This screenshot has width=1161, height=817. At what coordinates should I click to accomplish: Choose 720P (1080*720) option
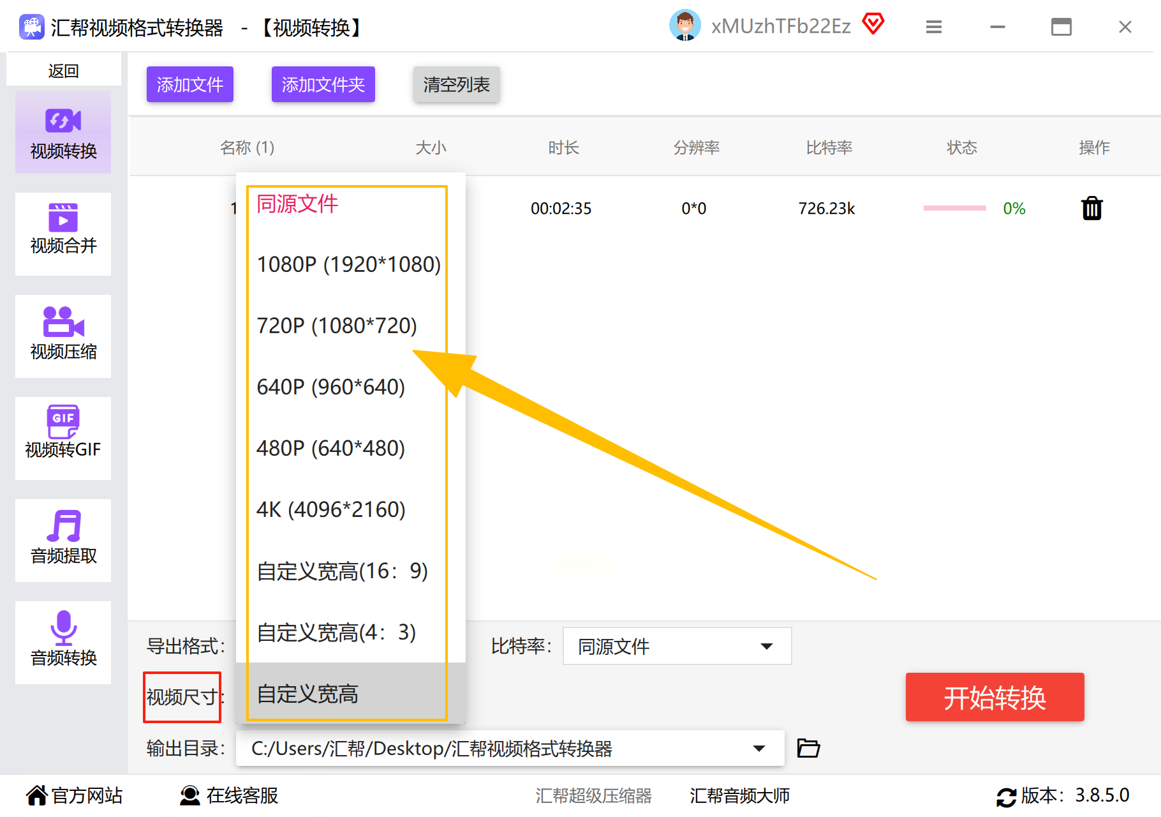click(348, 326)
